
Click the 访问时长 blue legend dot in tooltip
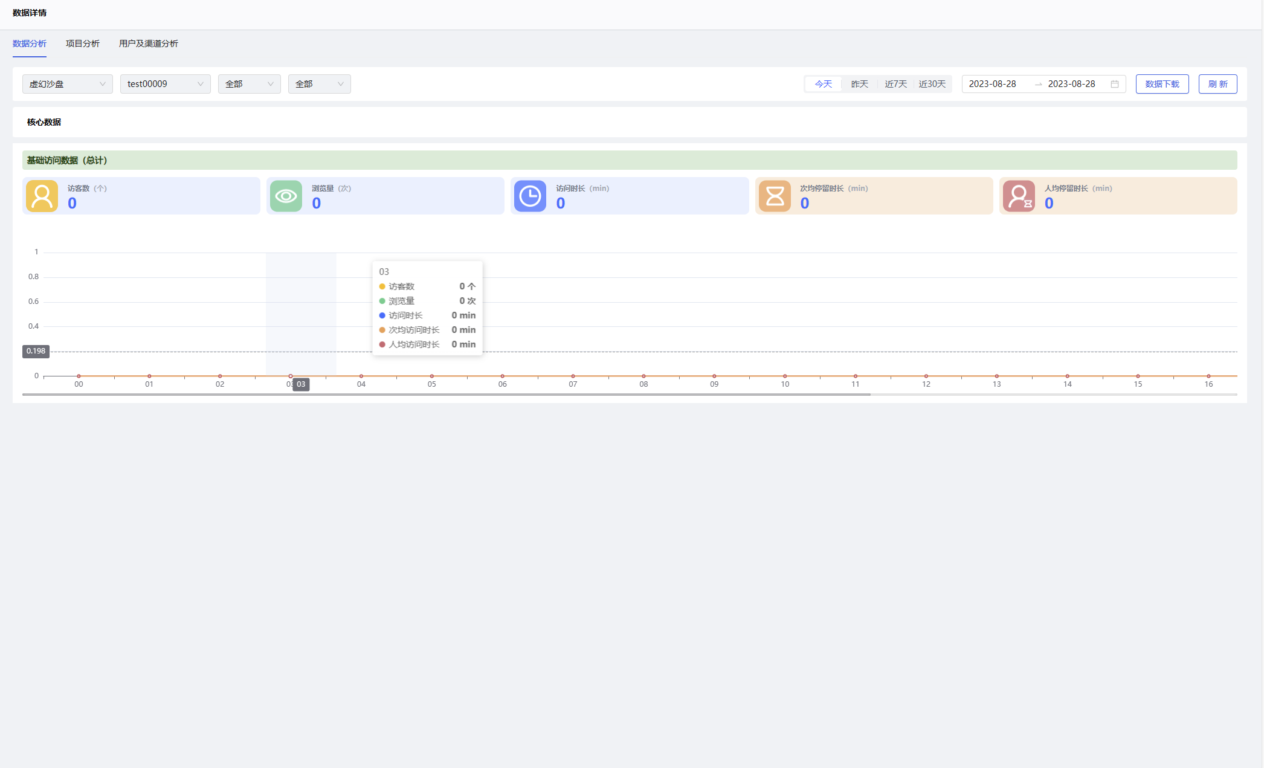[382, 315]
